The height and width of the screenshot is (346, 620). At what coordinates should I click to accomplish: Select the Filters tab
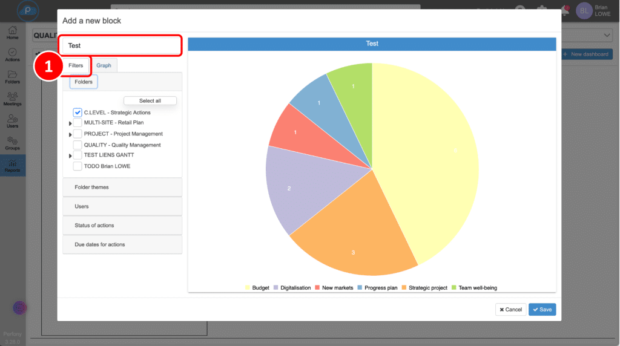click(76, 65)
